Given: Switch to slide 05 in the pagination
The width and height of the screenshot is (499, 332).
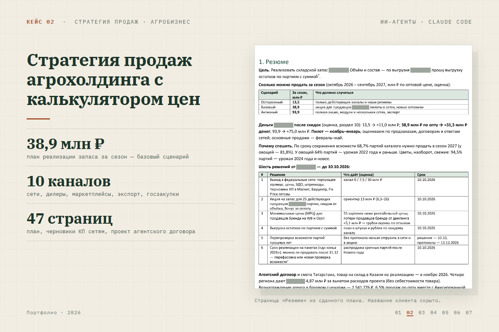Looking at the screenshot, I should coord(445,312).
